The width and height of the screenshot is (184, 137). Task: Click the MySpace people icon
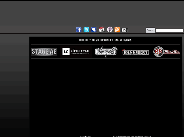(94, 30)
